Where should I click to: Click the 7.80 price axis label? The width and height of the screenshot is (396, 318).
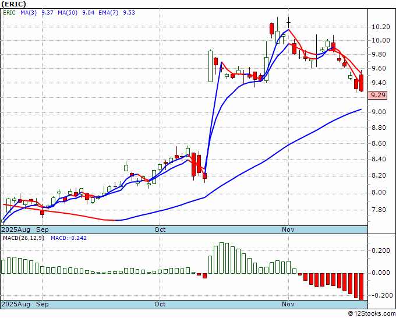pos(379,210)
